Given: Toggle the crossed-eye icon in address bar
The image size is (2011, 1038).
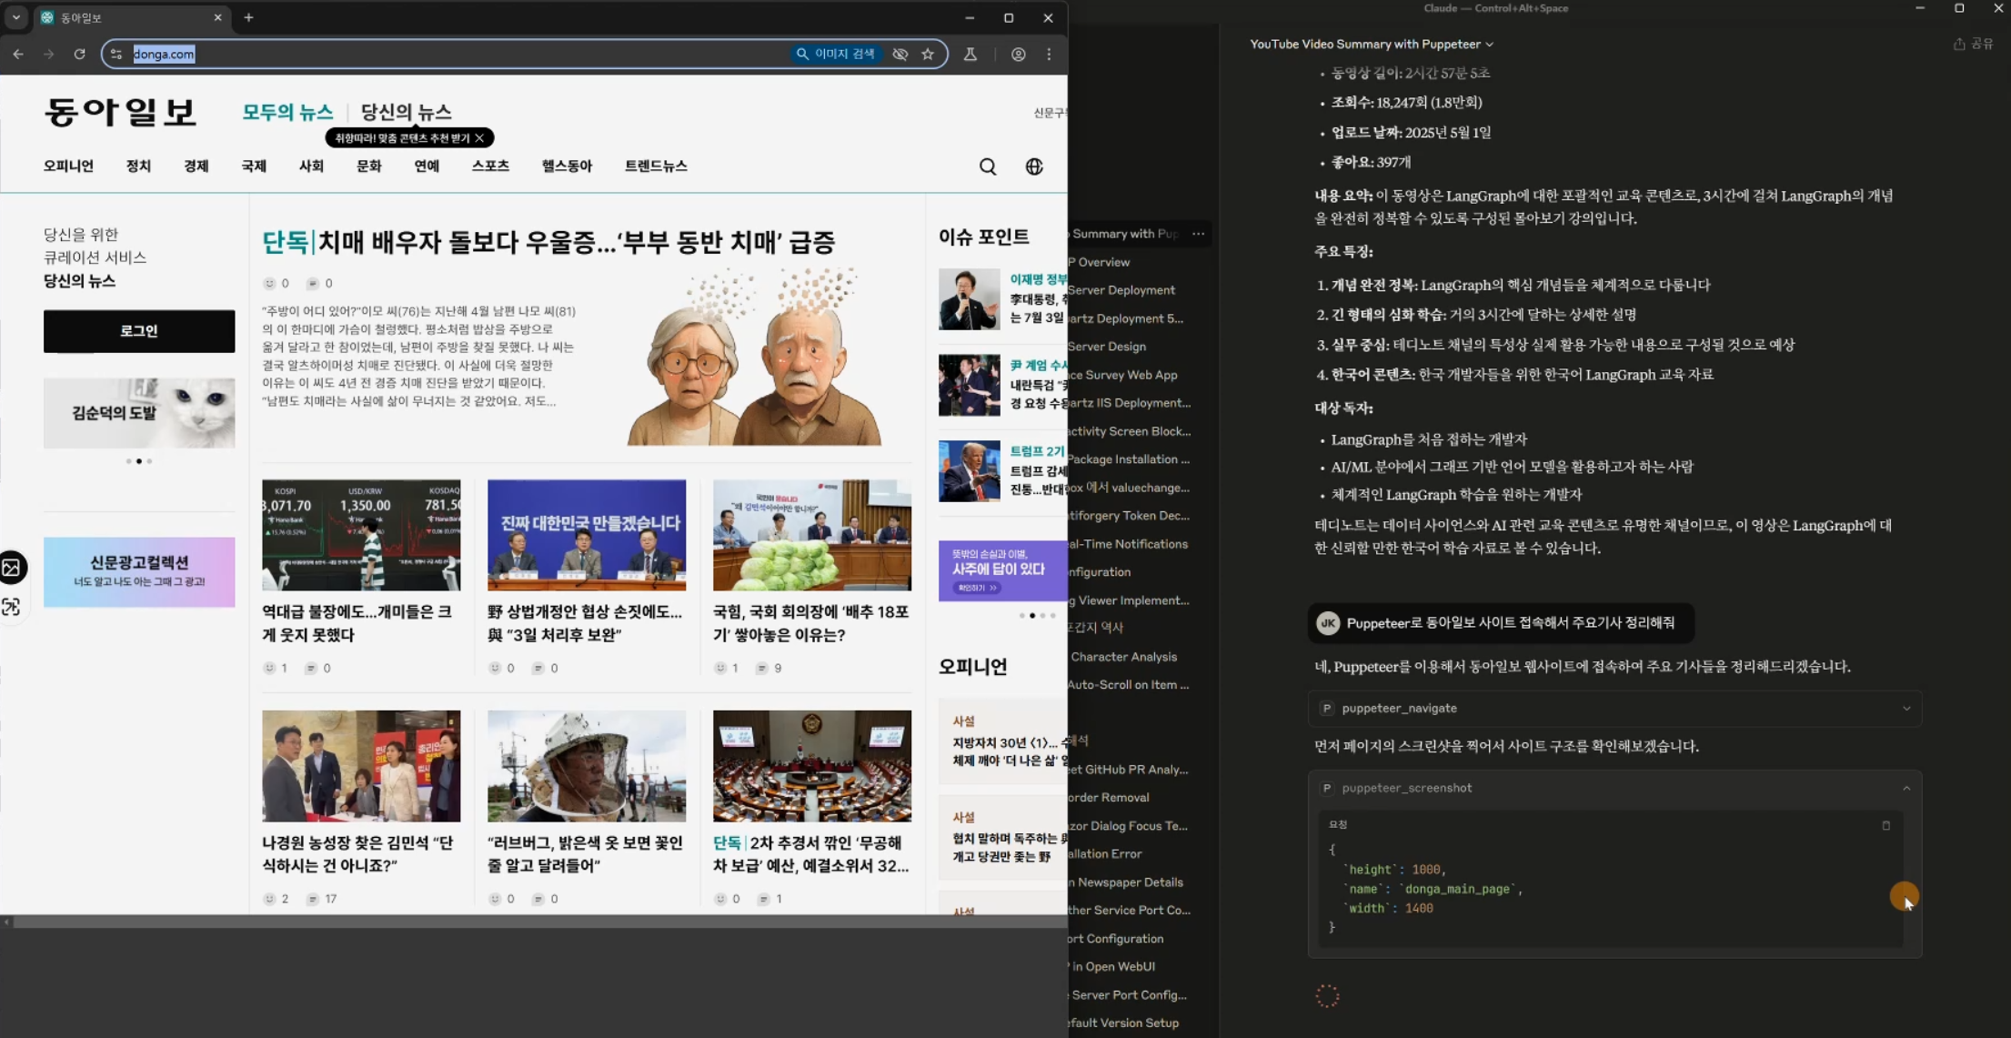Looking at the screenshot, I should (900, 55).
